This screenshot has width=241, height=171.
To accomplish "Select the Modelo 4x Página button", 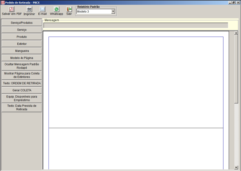I will (22, 58).
